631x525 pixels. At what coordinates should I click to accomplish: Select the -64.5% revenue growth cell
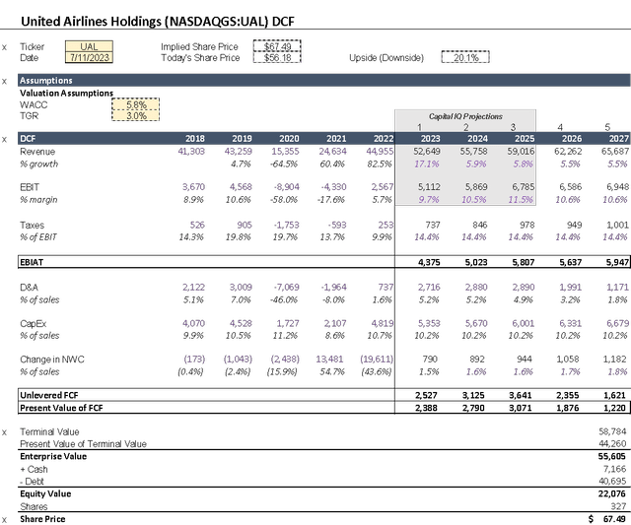pos(284,164)
